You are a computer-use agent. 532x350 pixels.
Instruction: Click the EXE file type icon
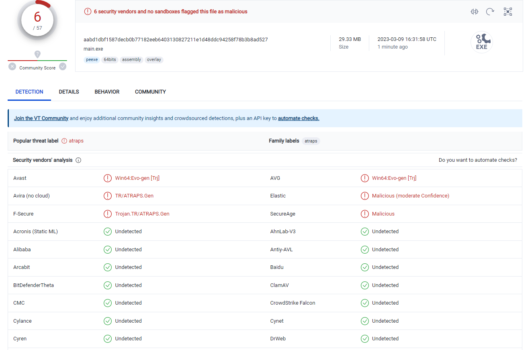pos(481,43)
